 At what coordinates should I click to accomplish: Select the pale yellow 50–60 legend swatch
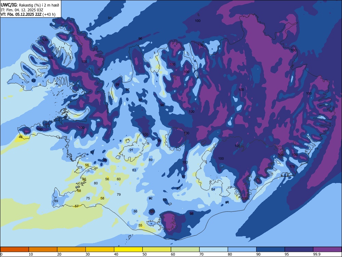157,249
